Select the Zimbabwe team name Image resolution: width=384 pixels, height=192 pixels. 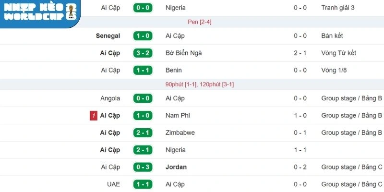180,132
